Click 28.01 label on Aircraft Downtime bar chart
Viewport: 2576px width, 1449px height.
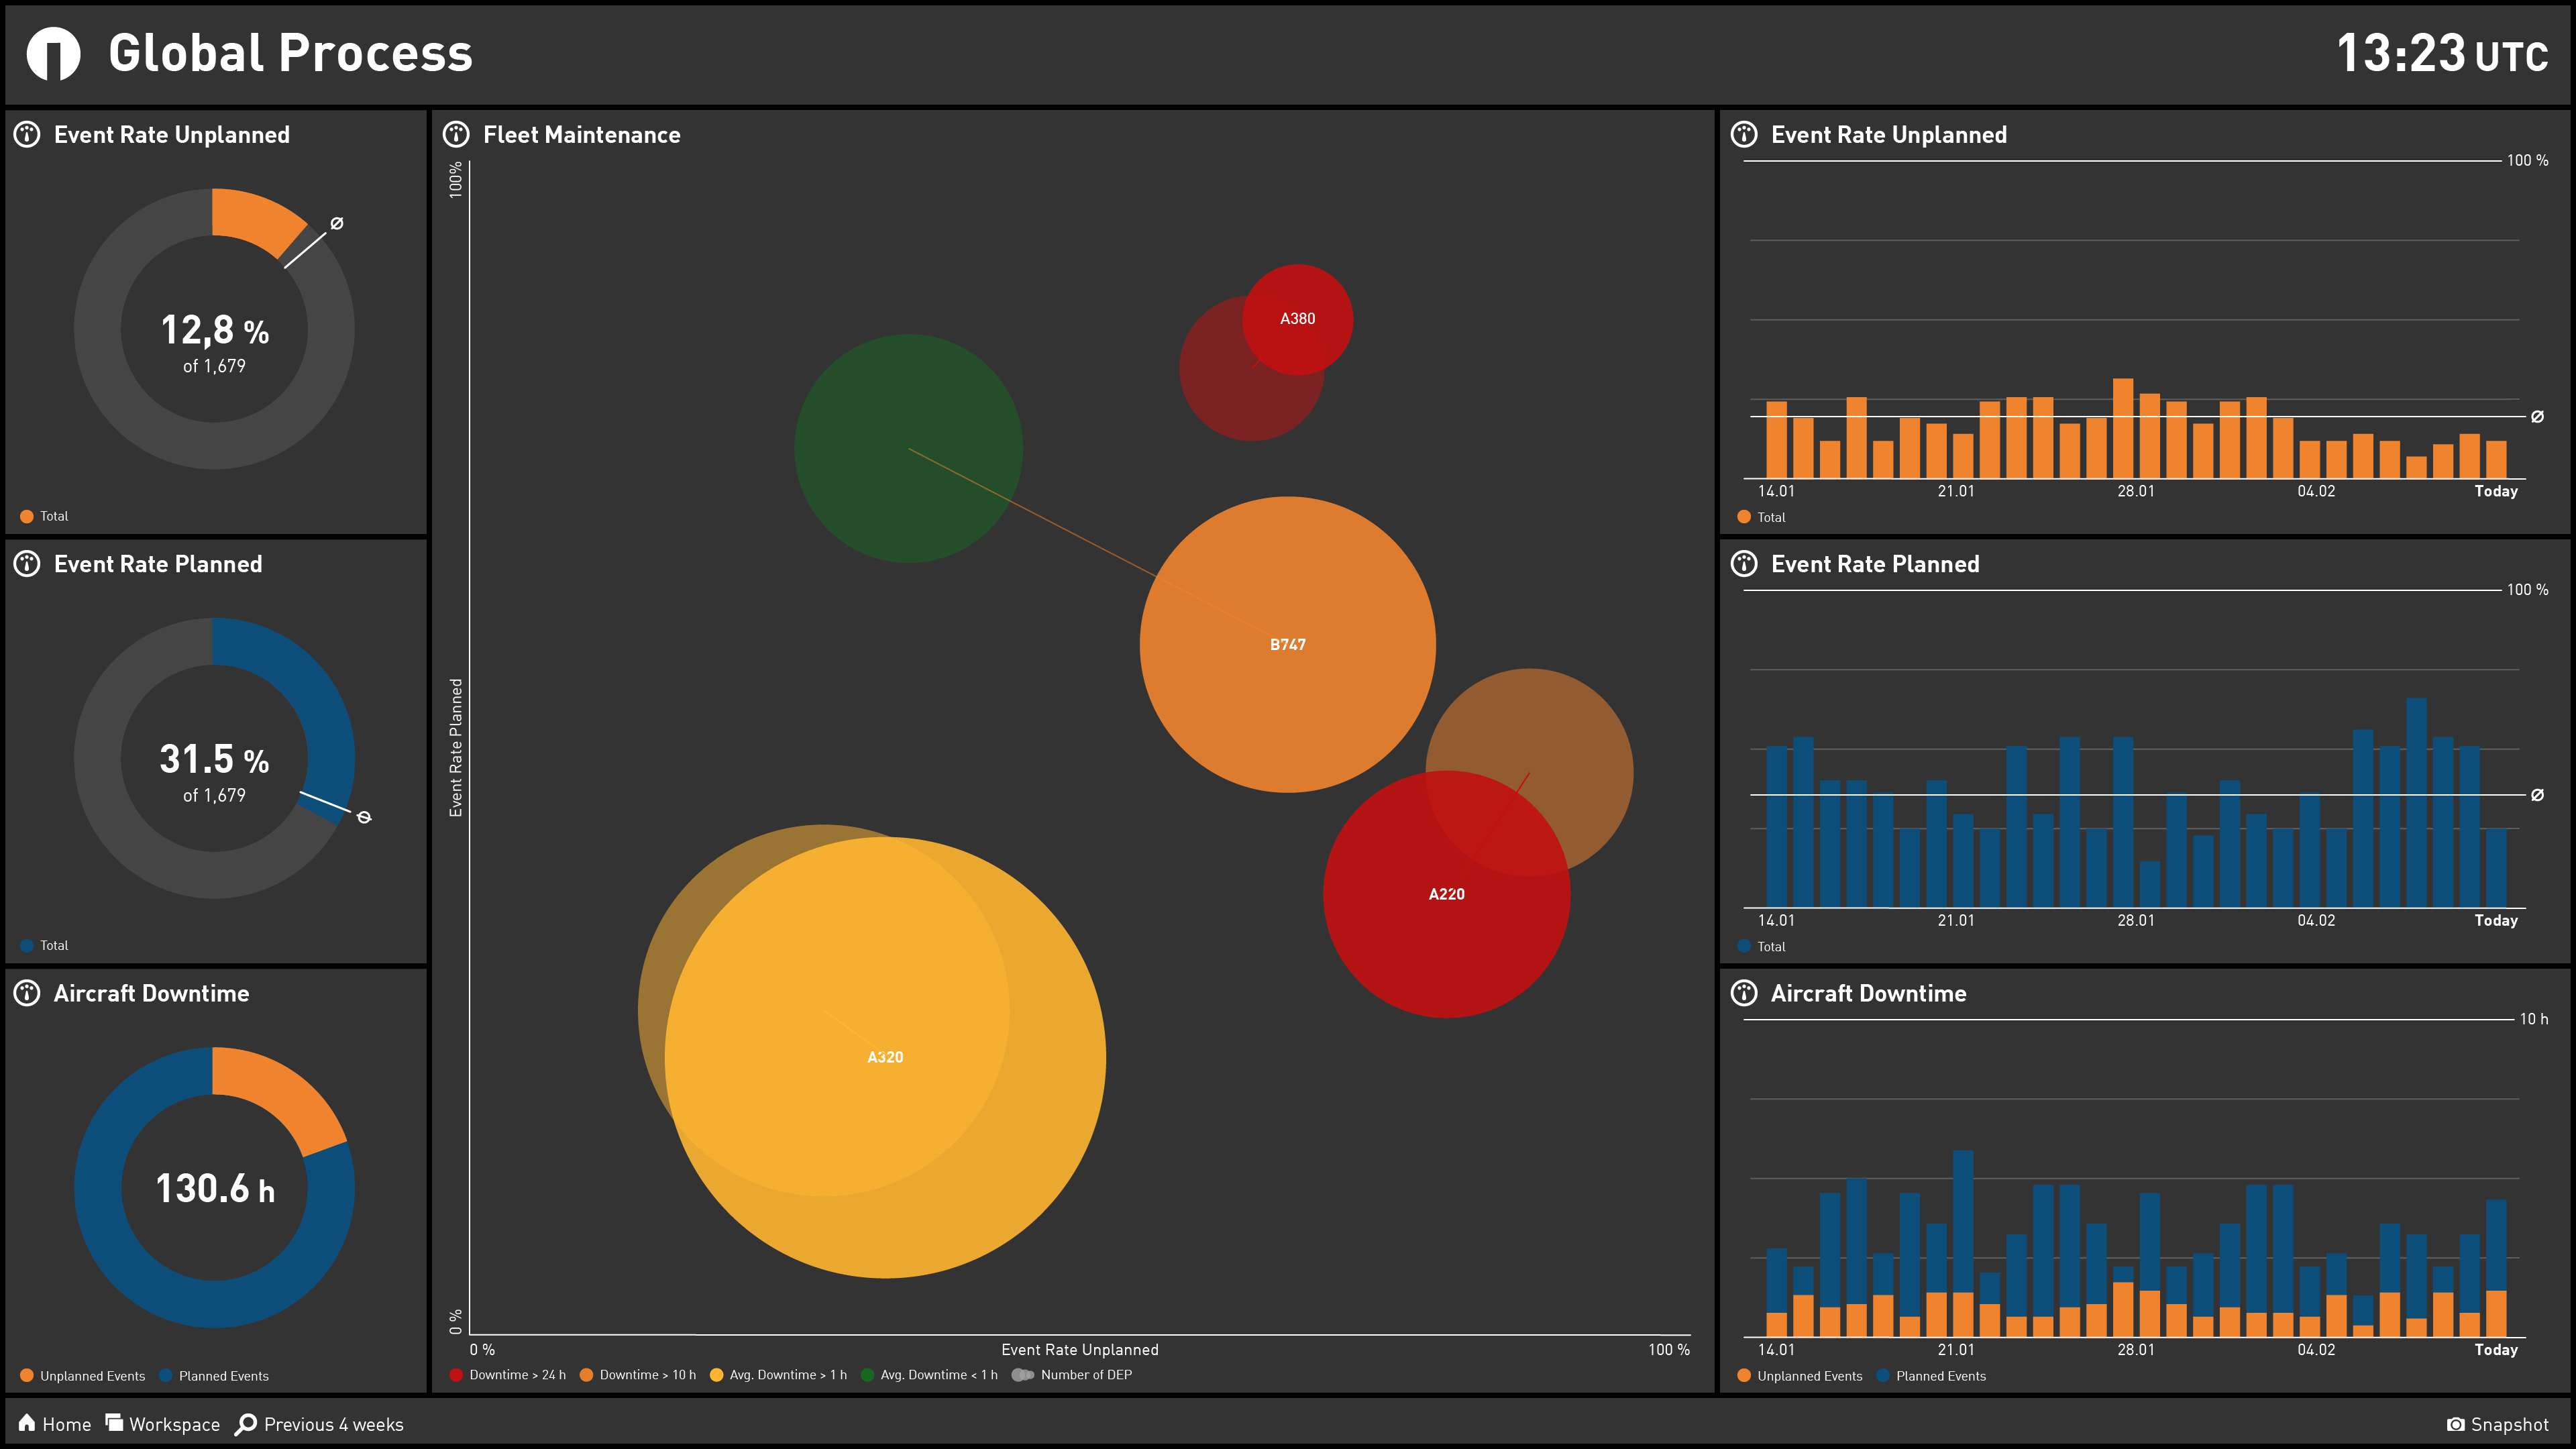coord(2135,1349)
